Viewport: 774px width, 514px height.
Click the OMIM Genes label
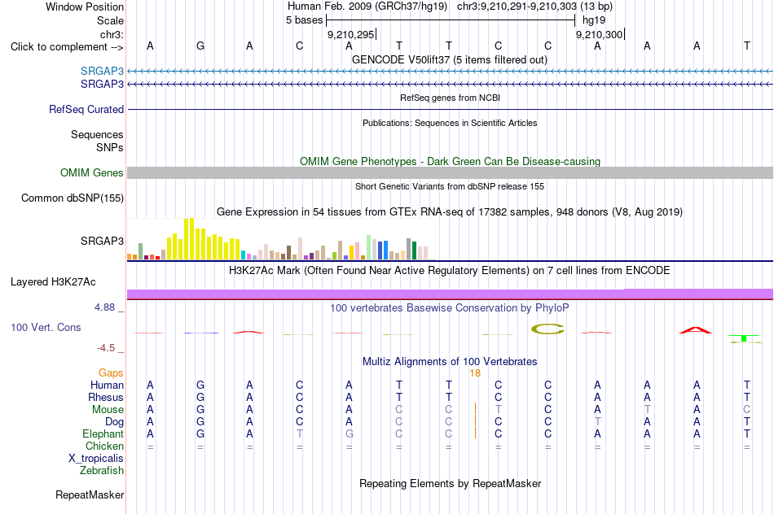click(91, 173)
